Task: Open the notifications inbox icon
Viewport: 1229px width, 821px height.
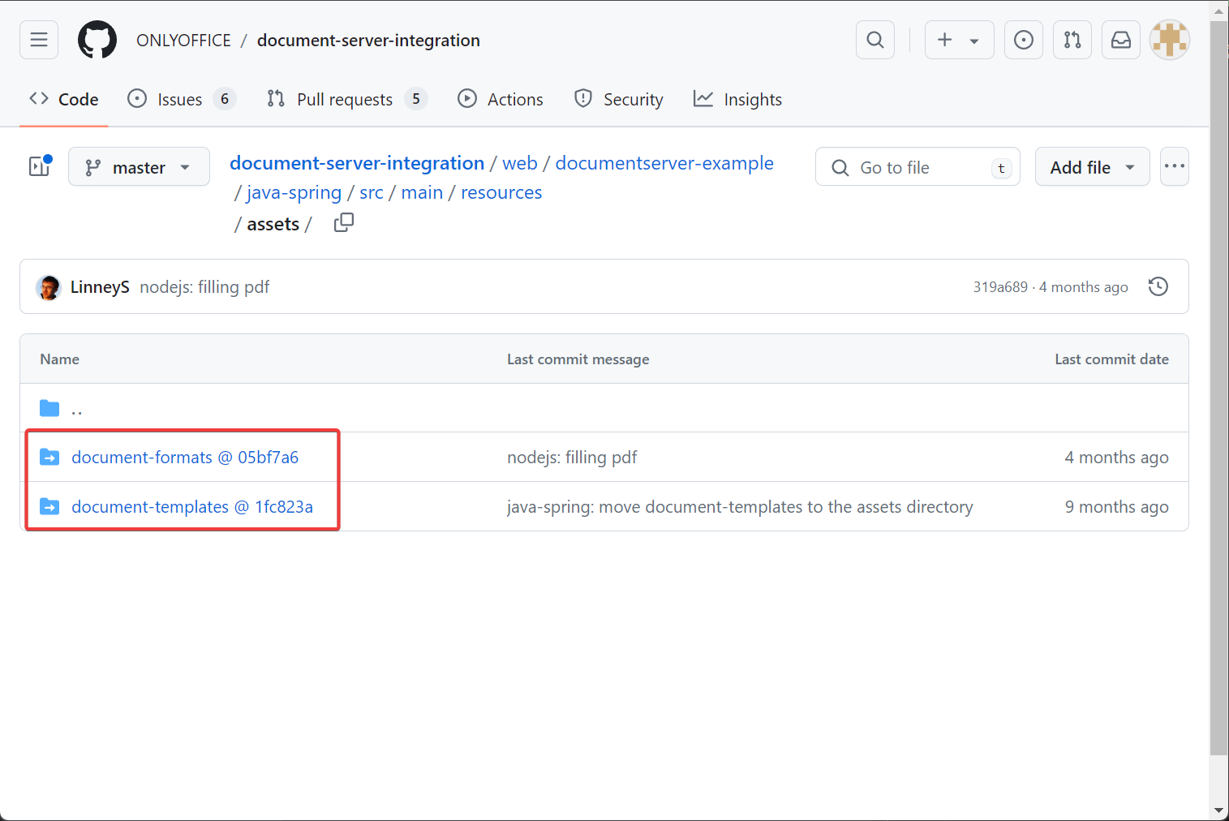Action: pyautogui.click(x=1120, y=40)
